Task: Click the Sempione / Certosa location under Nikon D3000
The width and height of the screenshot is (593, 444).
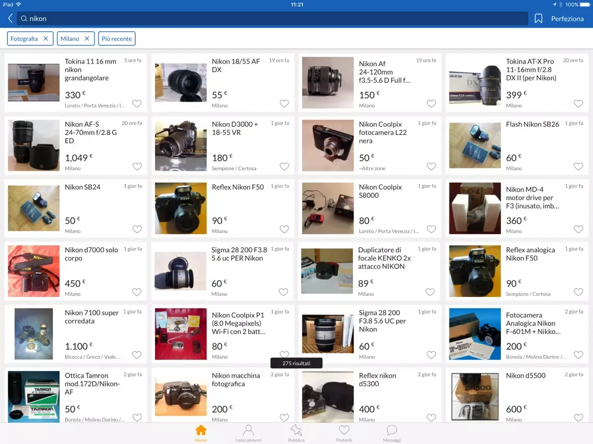Action: 234,168
